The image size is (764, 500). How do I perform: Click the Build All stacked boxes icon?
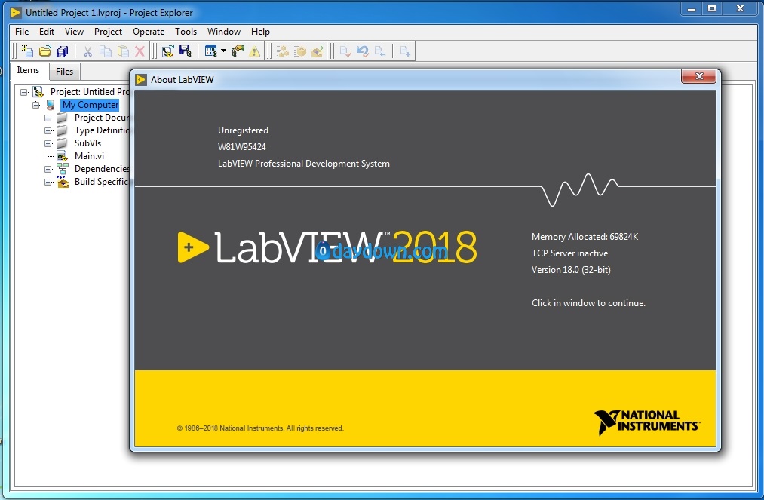pyautogui.click(x=283, y=51)
